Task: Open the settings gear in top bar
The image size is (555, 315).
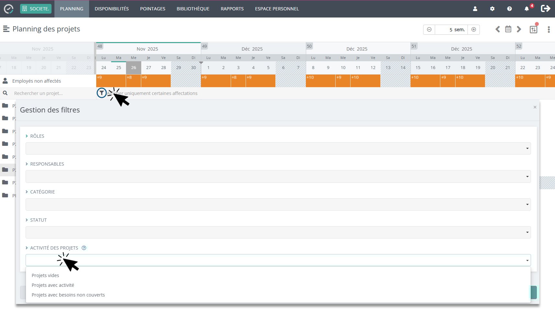Action: 492,9
